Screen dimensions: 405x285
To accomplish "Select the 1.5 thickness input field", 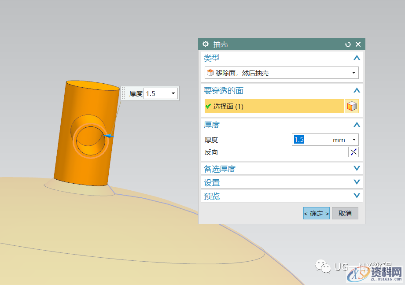I will click(x=304, y=139).
